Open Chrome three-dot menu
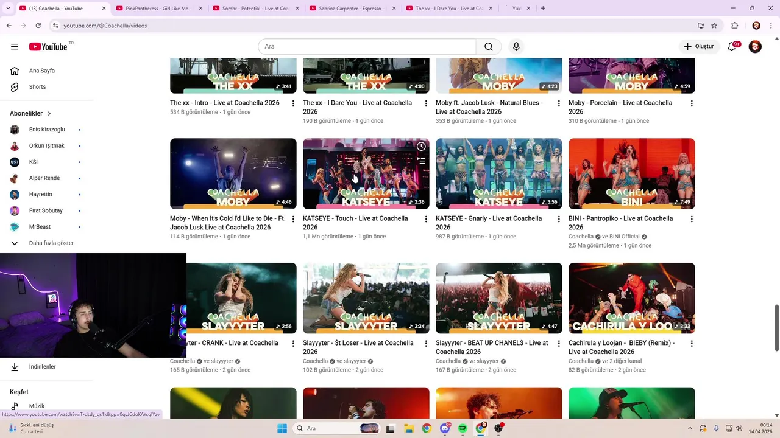 coord(770,26)
